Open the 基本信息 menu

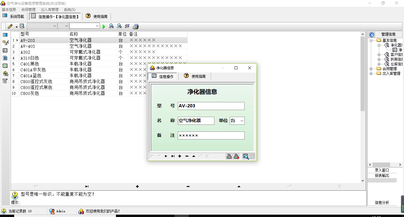(9, 10)
